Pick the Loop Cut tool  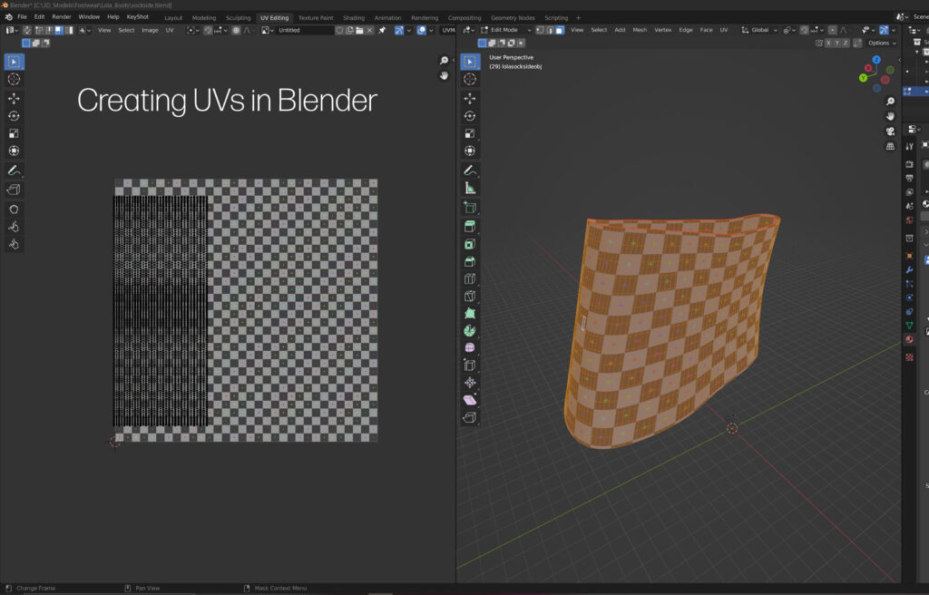coord(470,278)
